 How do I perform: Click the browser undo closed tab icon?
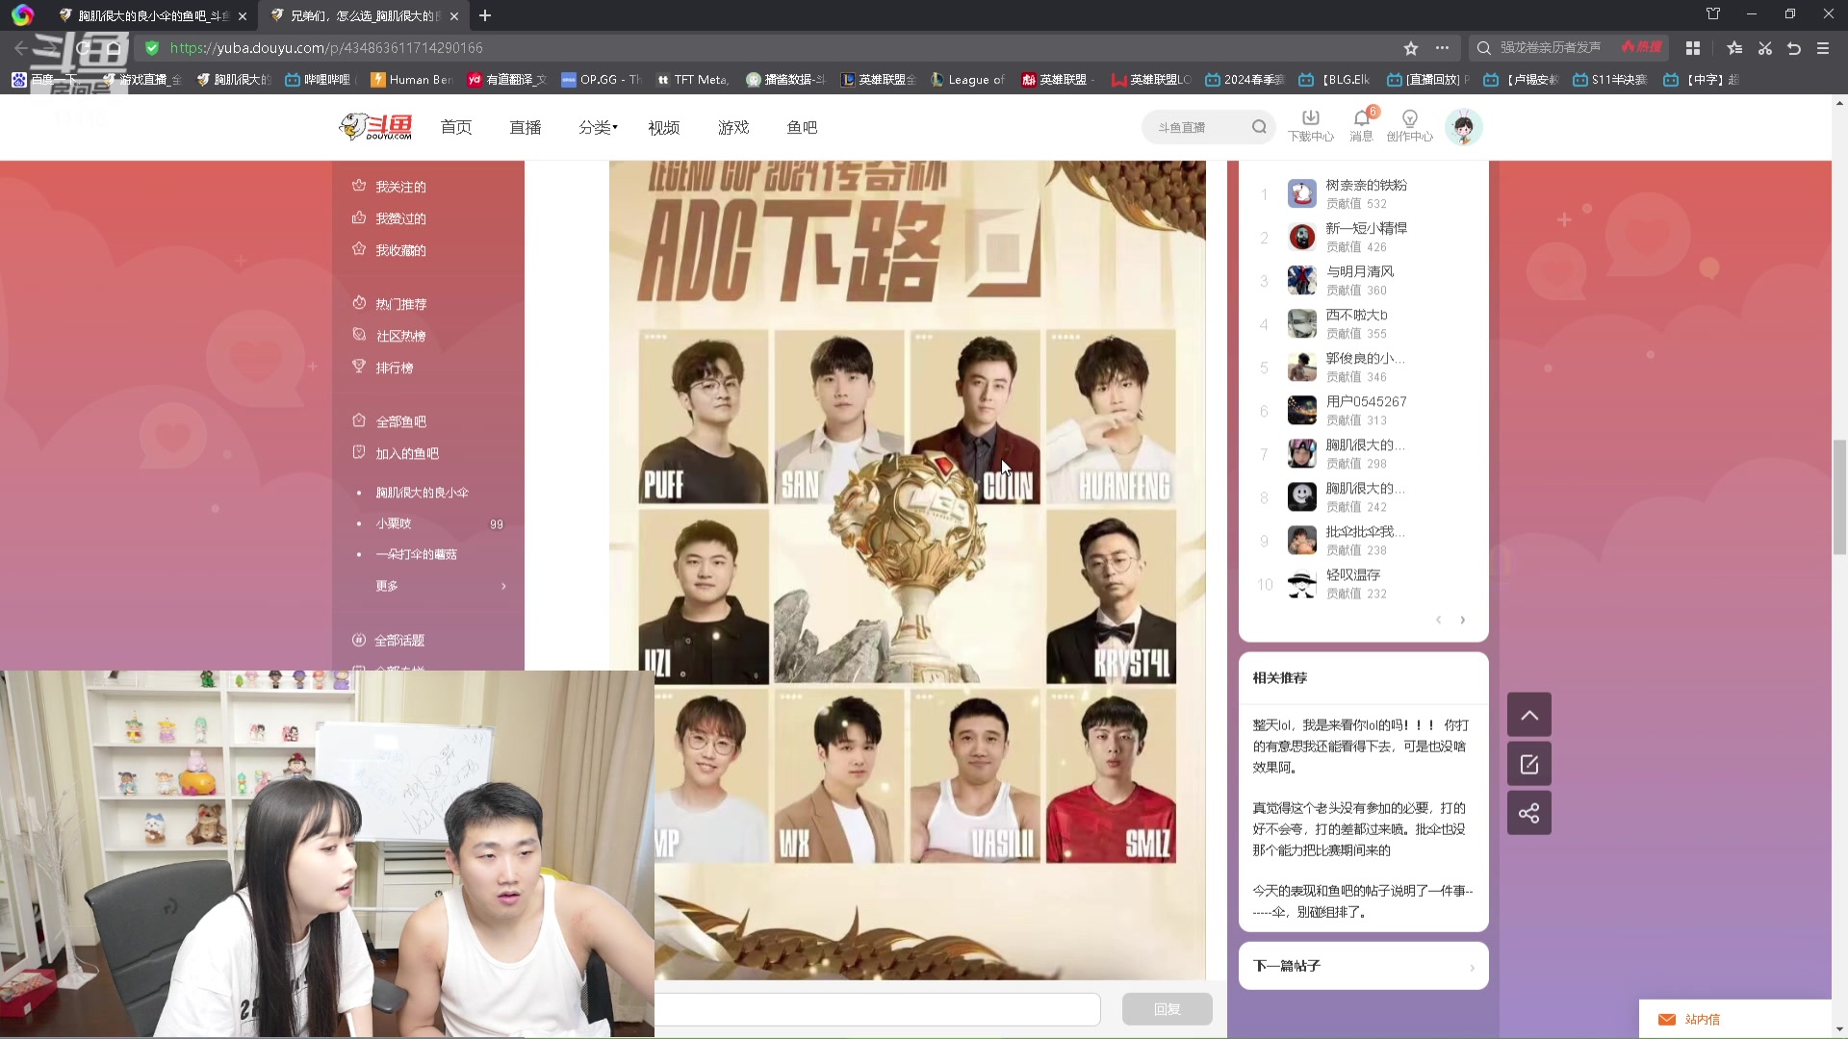1794,48
